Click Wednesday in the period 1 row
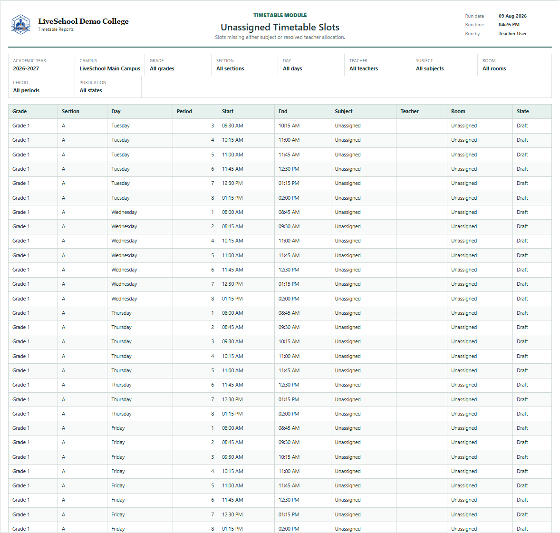560x533 pixels. pos(124,212)
